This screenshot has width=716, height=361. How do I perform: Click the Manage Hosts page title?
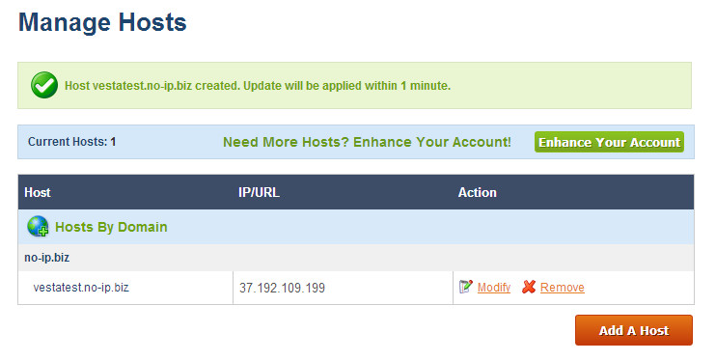tap(102, 22)
